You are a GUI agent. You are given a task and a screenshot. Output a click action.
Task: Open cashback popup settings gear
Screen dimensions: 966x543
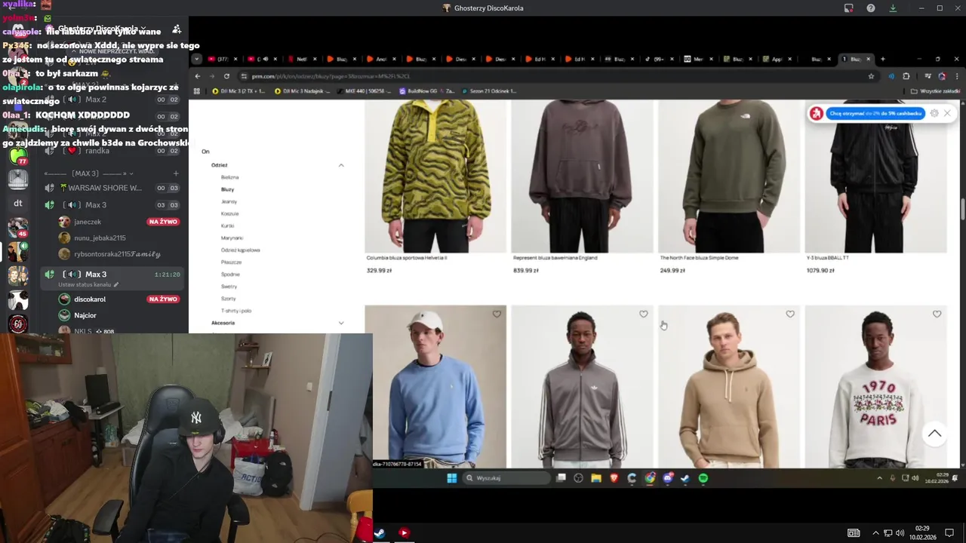coord(934,113)
